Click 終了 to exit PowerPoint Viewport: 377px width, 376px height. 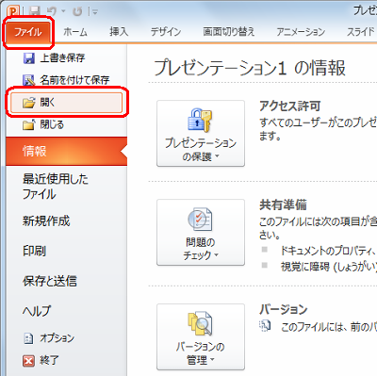(49, 360)
